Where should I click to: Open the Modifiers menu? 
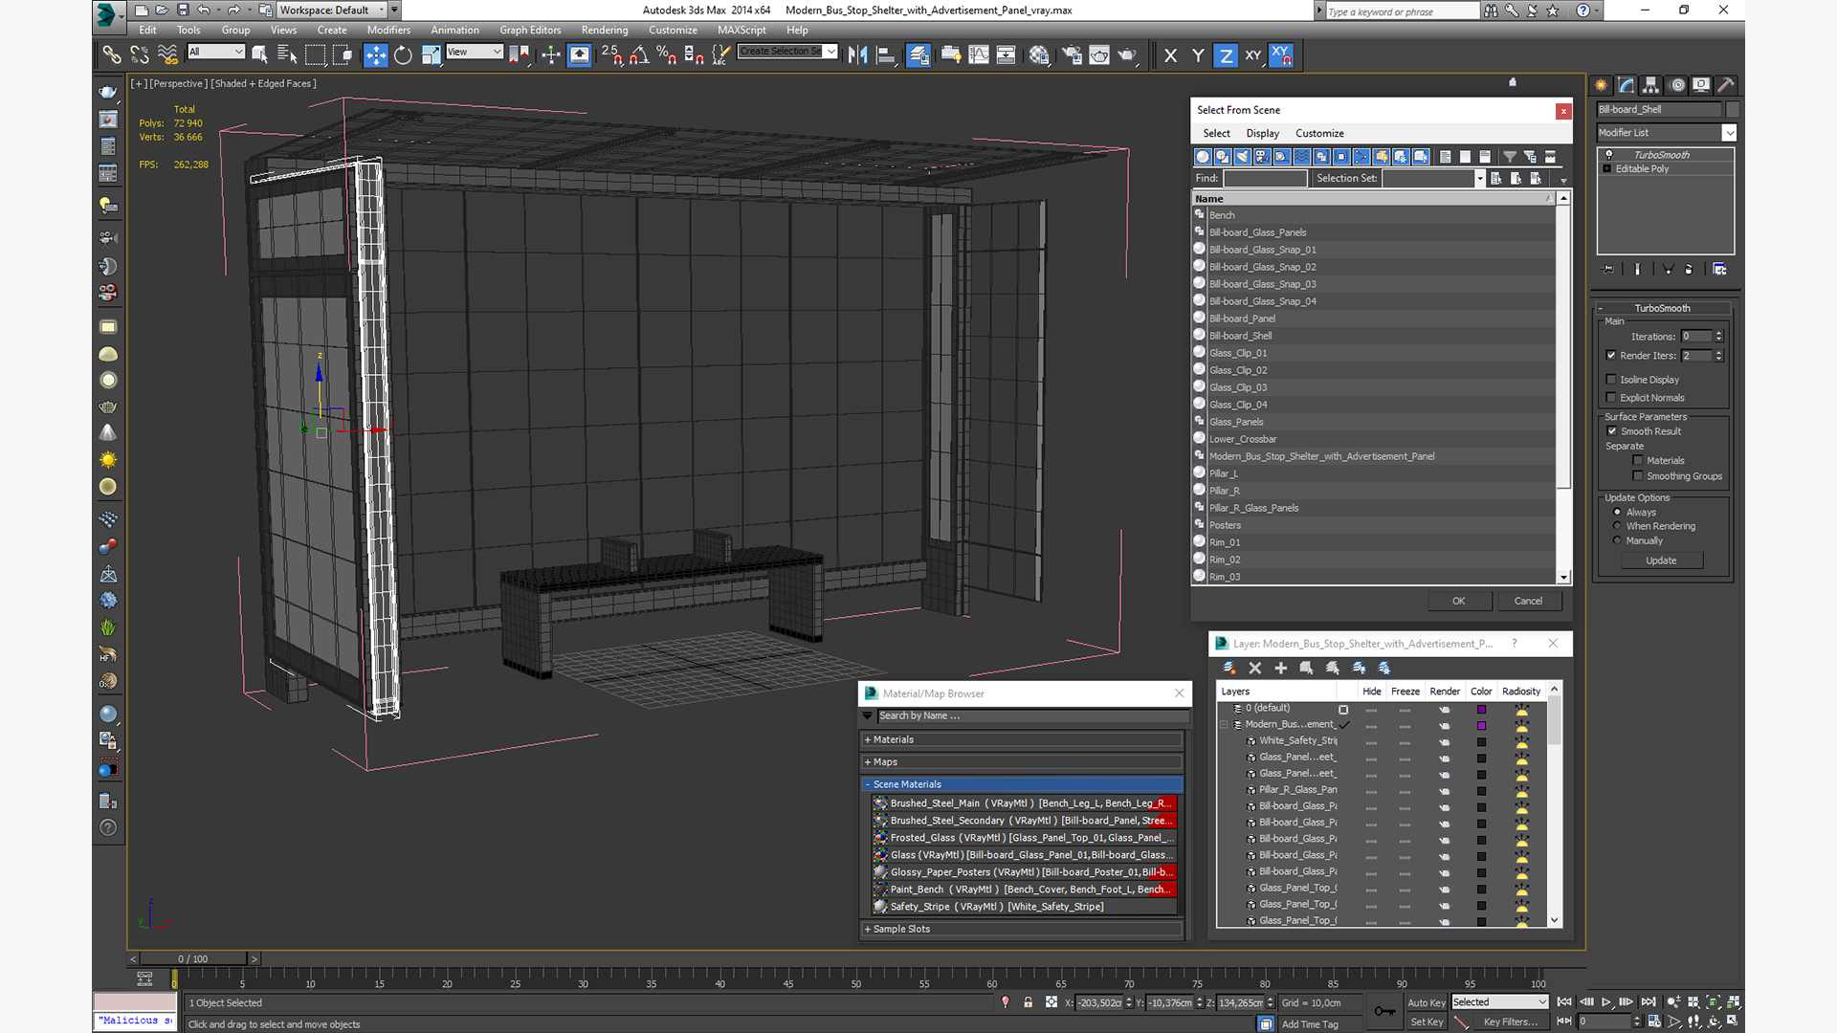388,30
